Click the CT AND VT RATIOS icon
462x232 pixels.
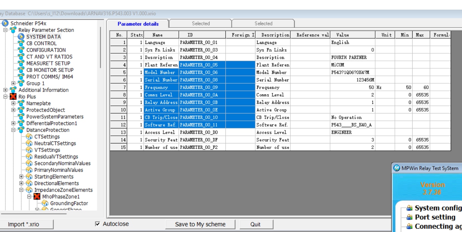(x=21, y=57)
